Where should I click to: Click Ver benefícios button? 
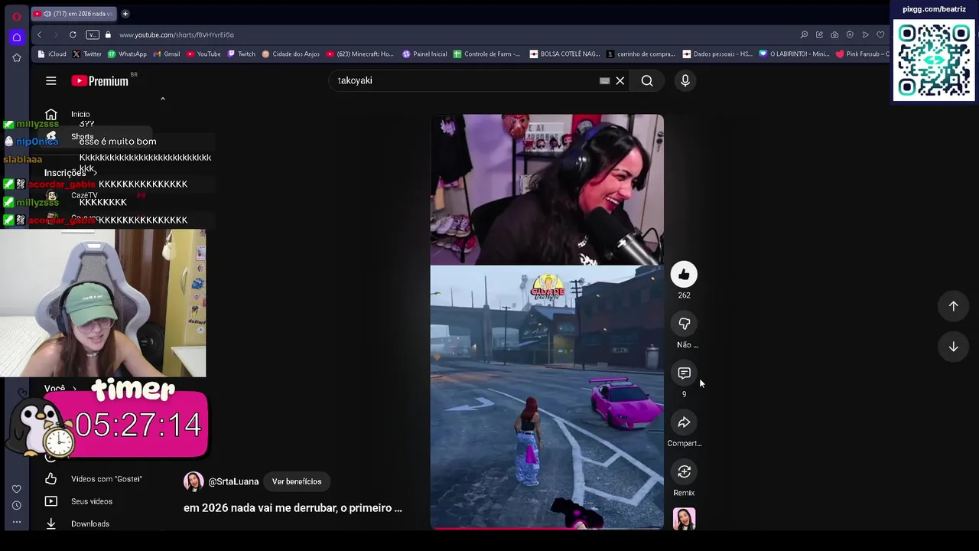pos(297,481)
